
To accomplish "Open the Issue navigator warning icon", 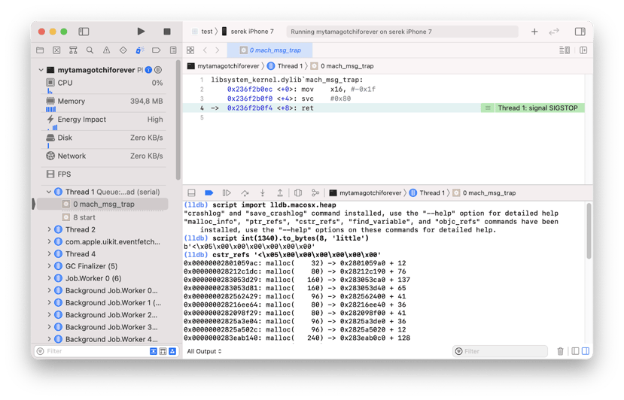I will (x=106, y=50).
